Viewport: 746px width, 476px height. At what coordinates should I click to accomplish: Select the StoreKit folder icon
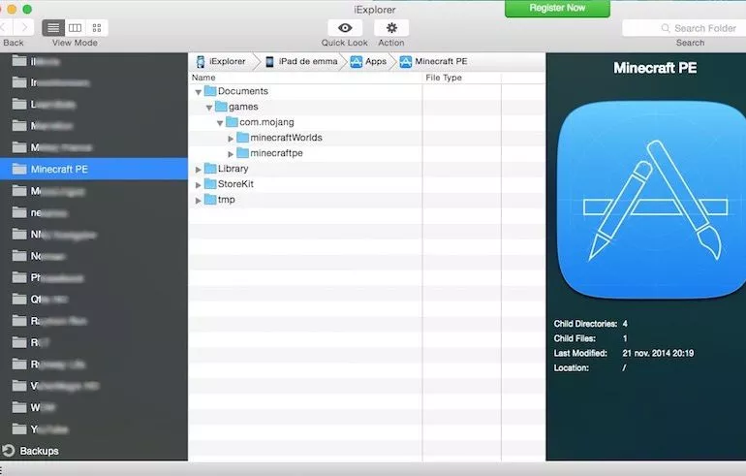pos(210,184)
